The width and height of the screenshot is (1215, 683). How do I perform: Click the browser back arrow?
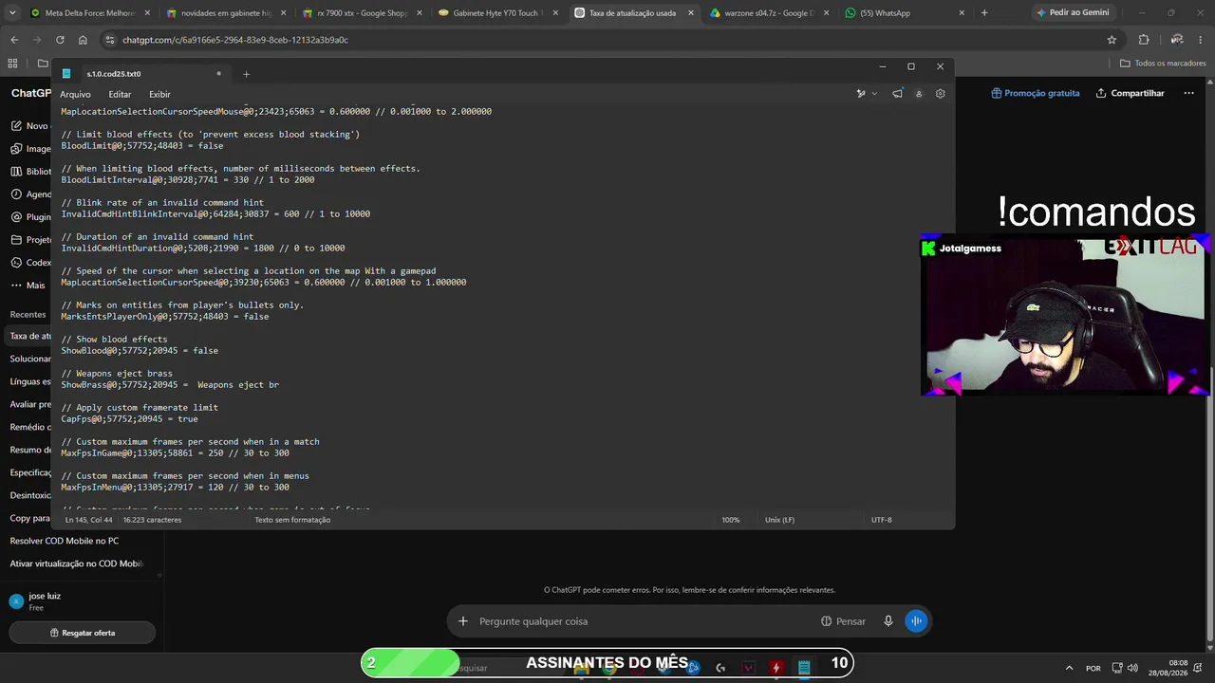(14, 40)
